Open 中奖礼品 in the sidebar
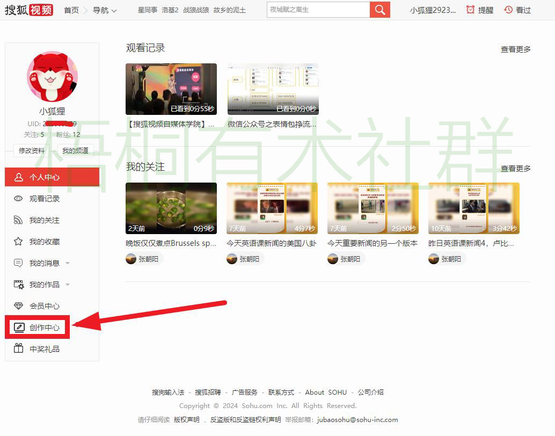555x436 pixels. point(44,349)
